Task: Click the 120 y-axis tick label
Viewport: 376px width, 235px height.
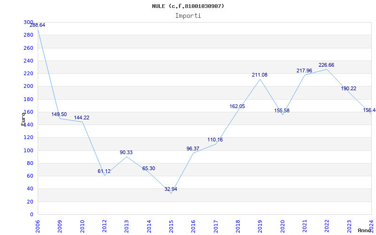Action: (29, 138)
